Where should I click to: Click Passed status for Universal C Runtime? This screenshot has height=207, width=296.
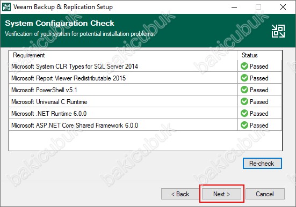click(x=259, y=102)
